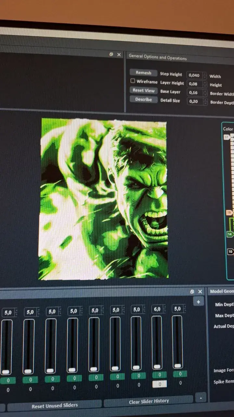234x417 pixels.
Task: Click the Spike Removal label
Action: click(224, 382)
